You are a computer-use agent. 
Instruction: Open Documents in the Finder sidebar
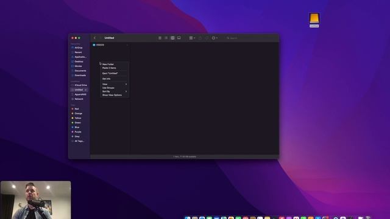point(80,71)
